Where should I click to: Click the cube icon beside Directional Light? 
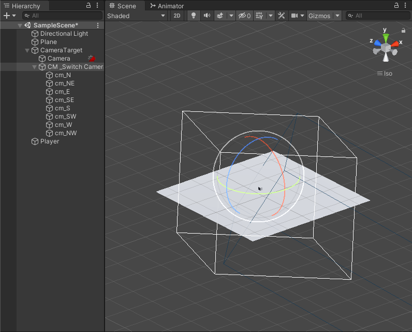point(35,34)
